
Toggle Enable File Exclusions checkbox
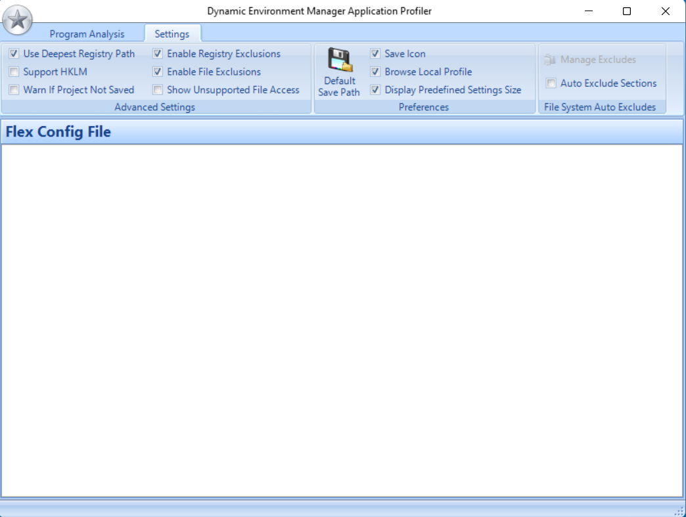point(158,72)
